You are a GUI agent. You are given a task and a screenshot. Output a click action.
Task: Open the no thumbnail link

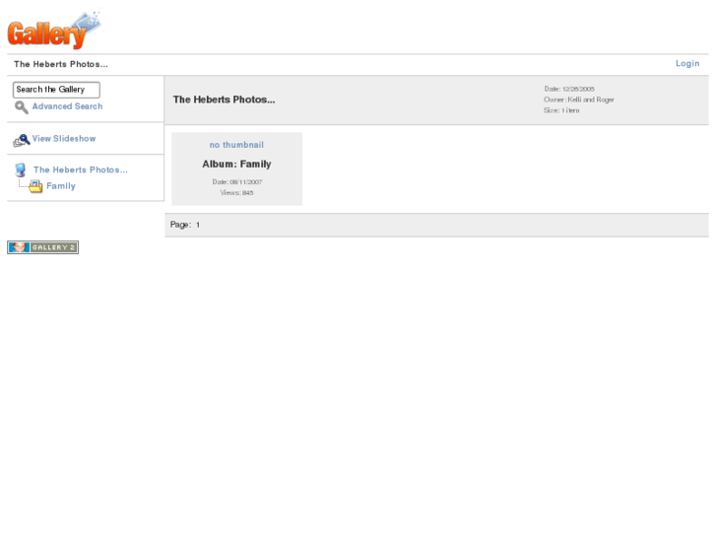[x=236, y=145]
